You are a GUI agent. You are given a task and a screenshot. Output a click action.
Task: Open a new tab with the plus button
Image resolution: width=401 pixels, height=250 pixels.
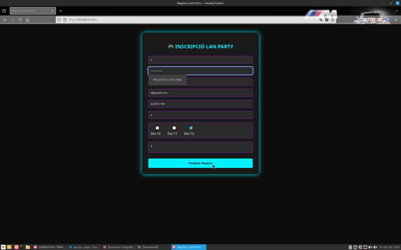coord(60,11)
